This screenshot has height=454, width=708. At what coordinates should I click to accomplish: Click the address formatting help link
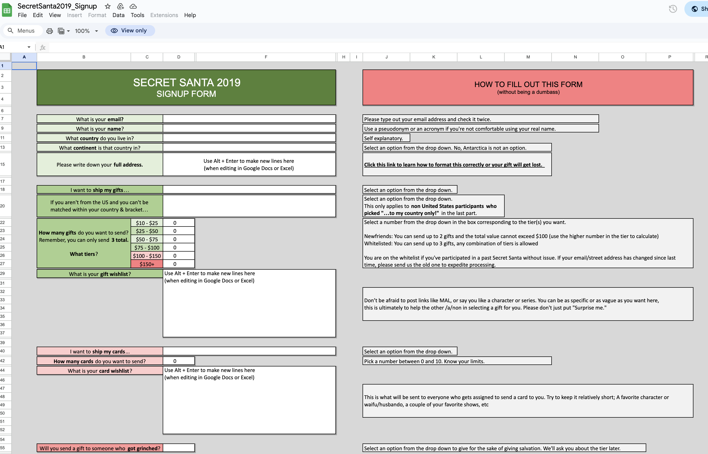[453, 165]
